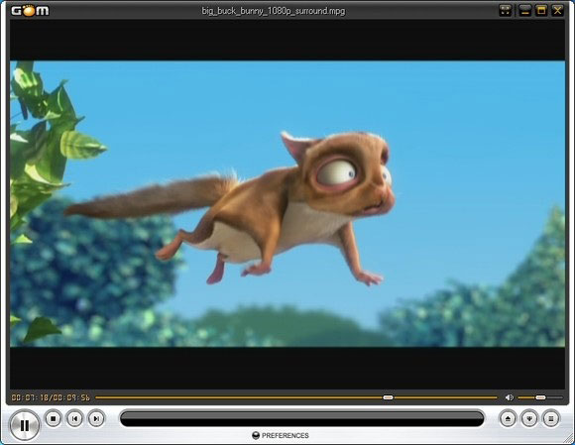This screenshot has height=445, width=575.
Task: Skip to the next track
Action: click(x=96, y=418)
